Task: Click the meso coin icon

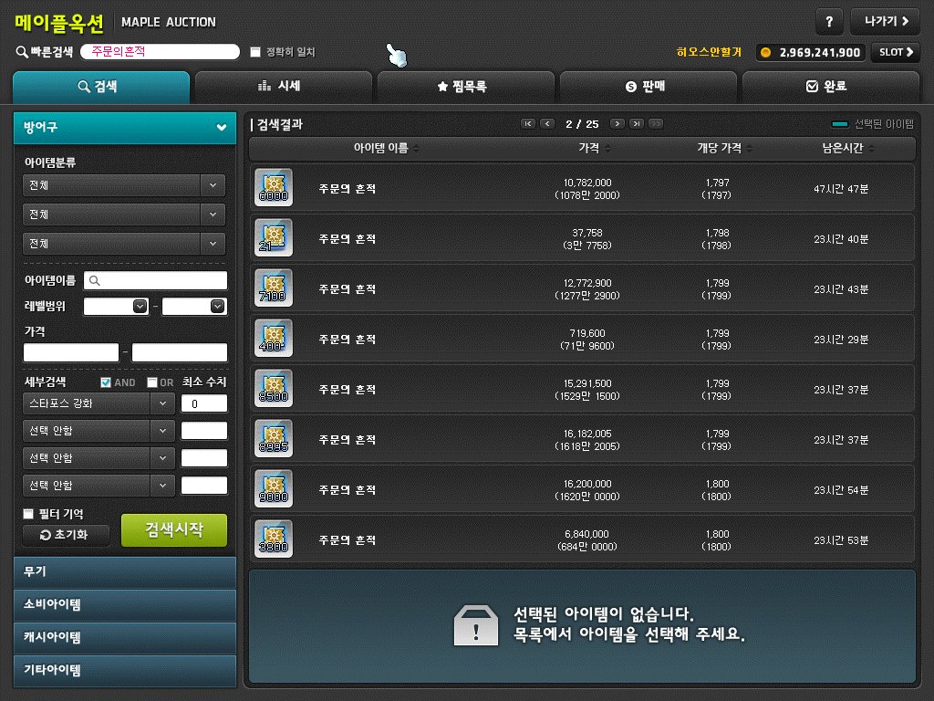Action: [x=765, y=52]
